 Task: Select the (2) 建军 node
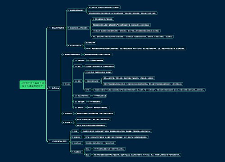[78, 66]
